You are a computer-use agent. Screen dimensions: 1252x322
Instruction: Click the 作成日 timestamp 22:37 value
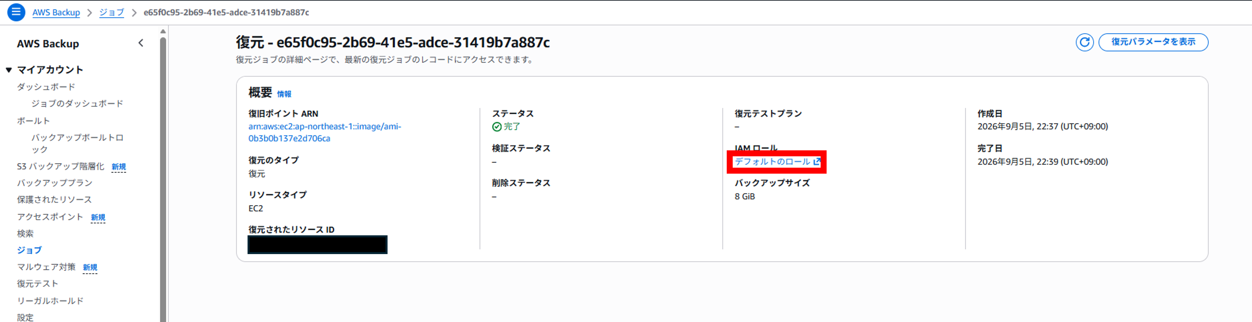click(x=1043, y=127)
